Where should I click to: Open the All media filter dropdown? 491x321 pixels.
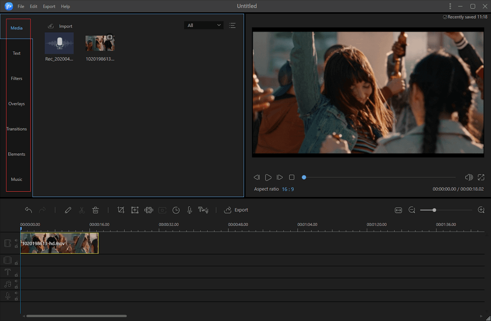coord(204,25)
